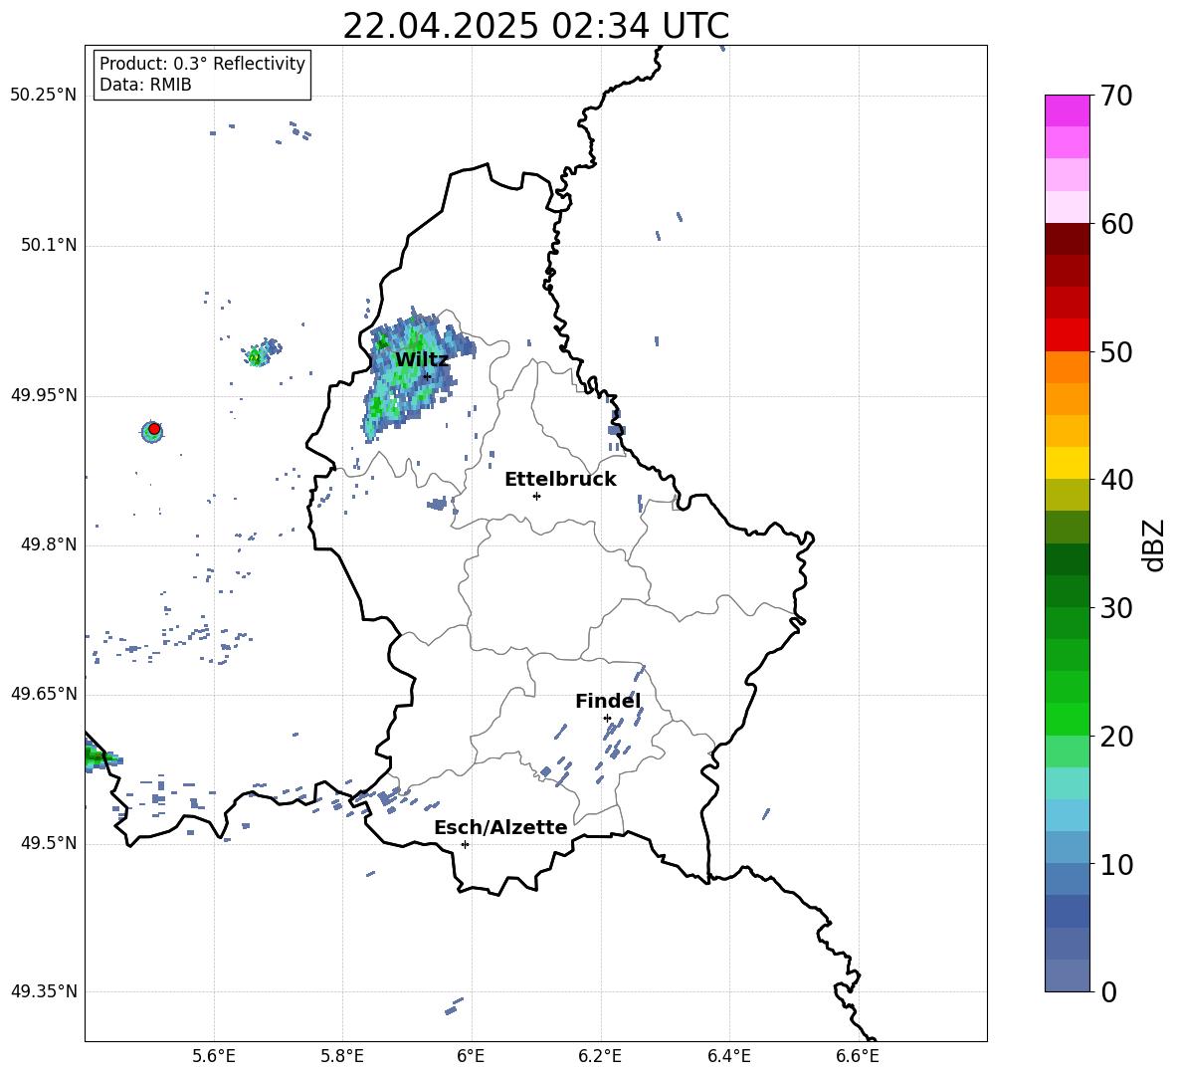The width and height of the screenshot is (1178, 1076).
Task: Click the colorbar value 50
Action: (1116, 351)
